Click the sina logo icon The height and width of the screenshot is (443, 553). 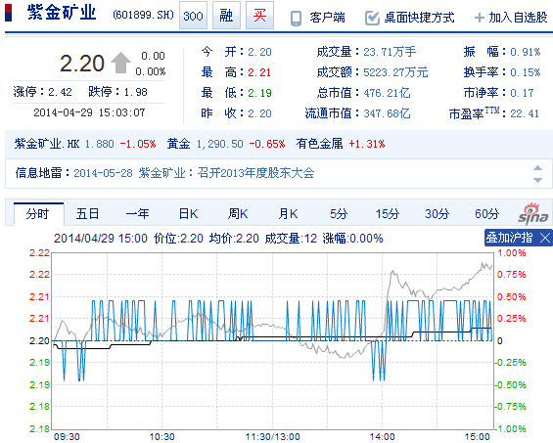click(x=532, y=214)
